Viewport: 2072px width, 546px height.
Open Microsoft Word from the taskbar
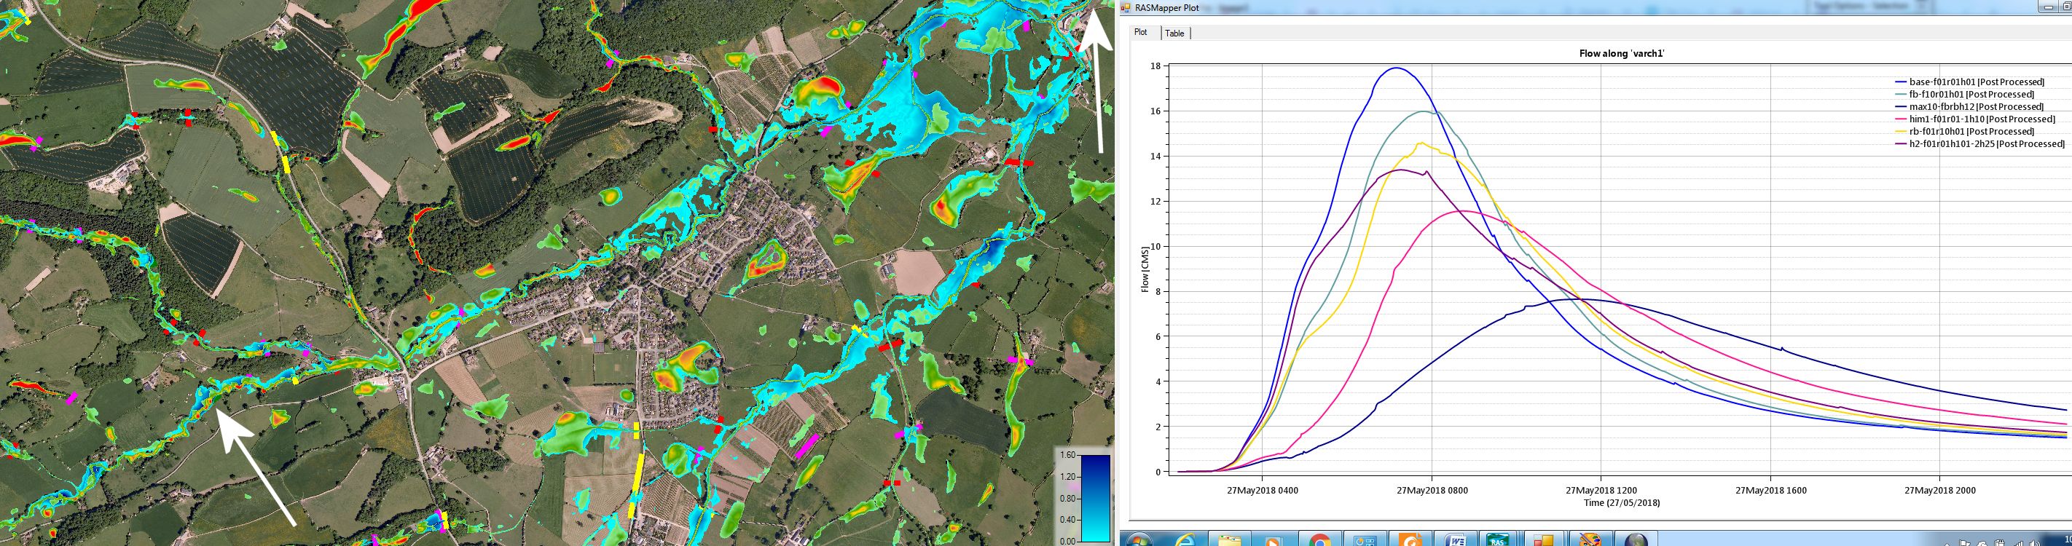tap(1455, 540)
